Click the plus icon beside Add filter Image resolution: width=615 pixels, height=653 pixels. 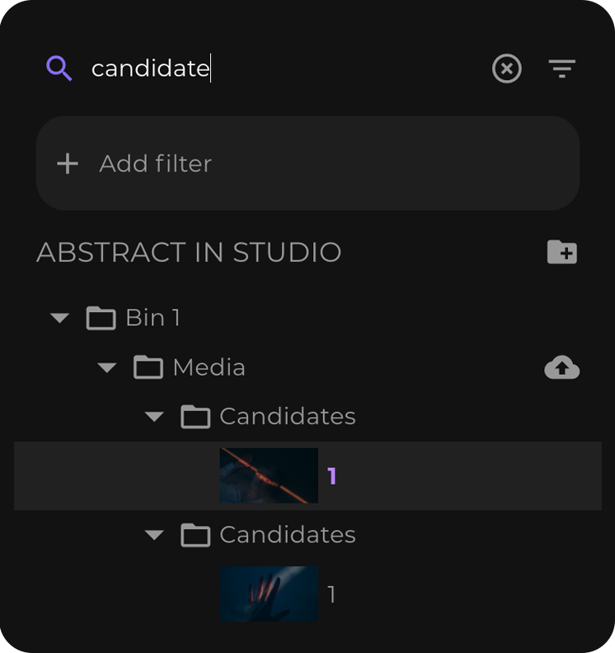pos(68,163)
